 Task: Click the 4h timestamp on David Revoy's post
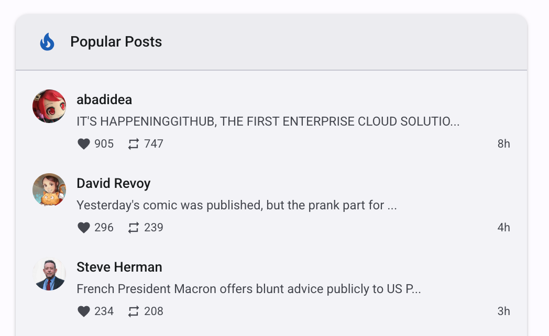[x=503, y=228]
